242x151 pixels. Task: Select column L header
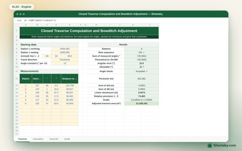pos(150,25)
